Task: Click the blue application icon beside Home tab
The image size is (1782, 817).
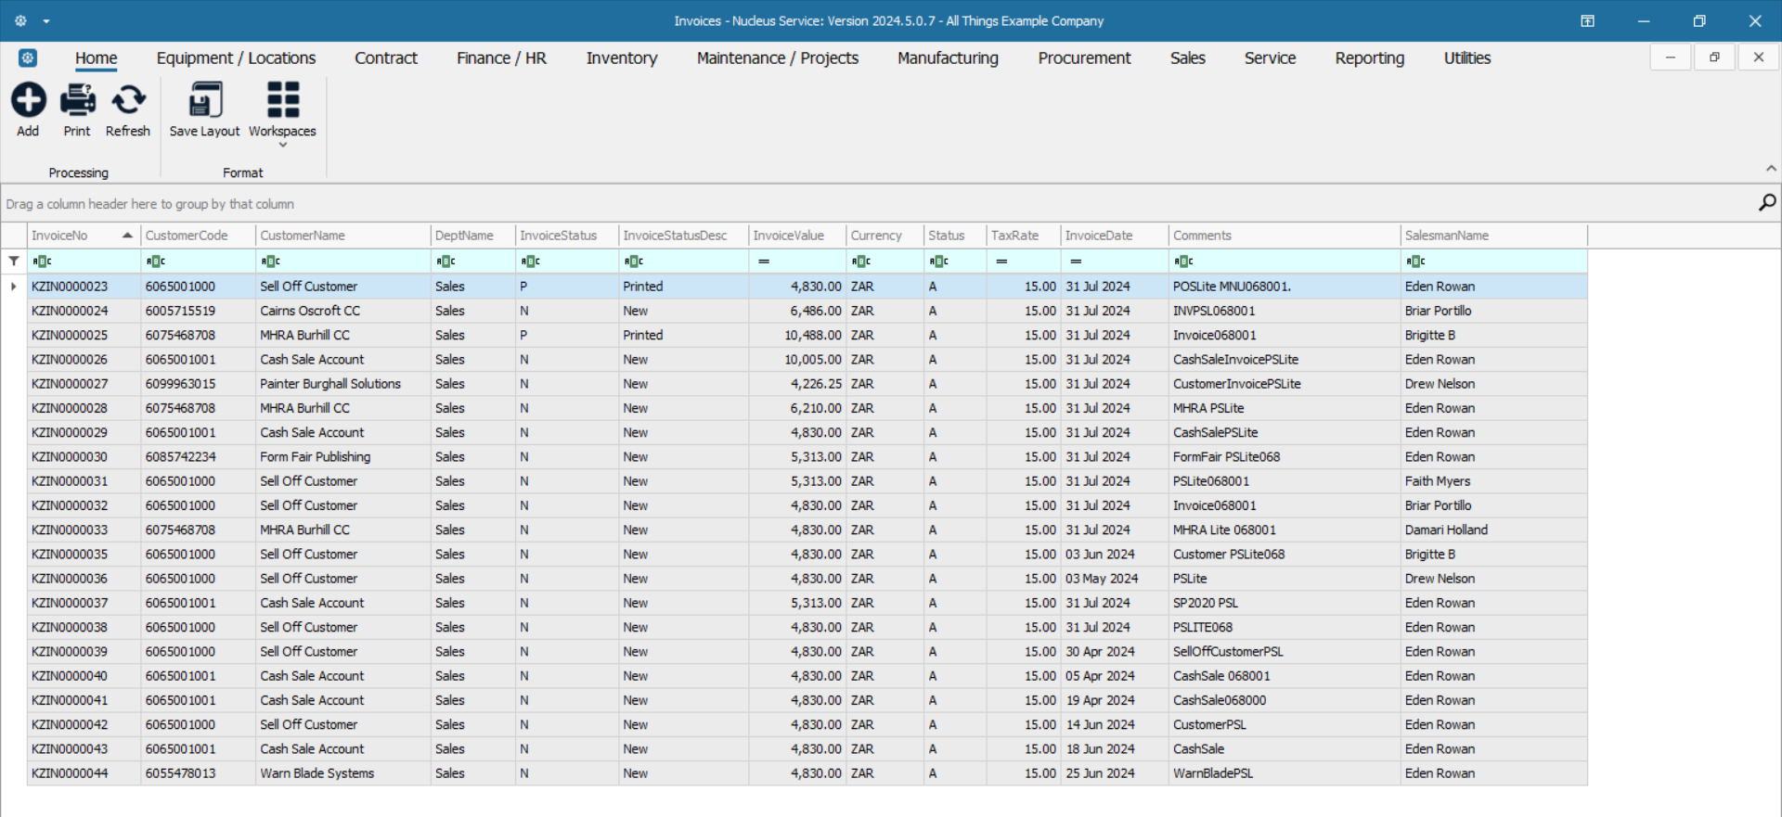Action: (28, 58)
